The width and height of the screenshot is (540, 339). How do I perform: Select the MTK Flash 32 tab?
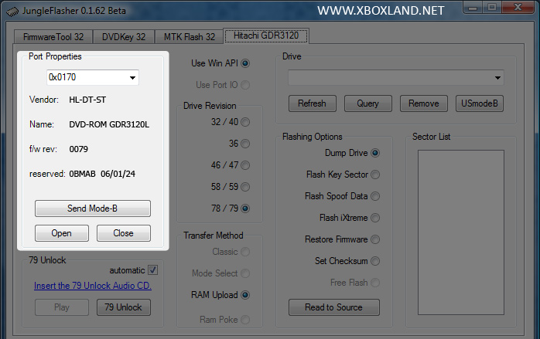point(189,37)
